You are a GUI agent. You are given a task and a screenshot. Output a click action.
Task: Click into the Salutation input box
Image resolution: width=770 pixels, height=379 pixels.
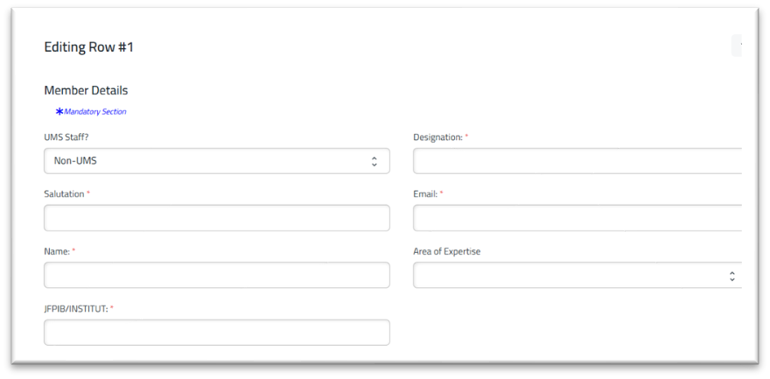[217, 218]
